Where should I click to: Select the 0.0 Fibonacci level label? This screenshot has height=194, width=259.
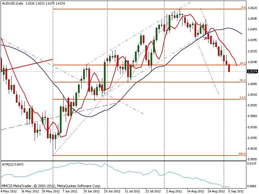[x=243, y=7]
